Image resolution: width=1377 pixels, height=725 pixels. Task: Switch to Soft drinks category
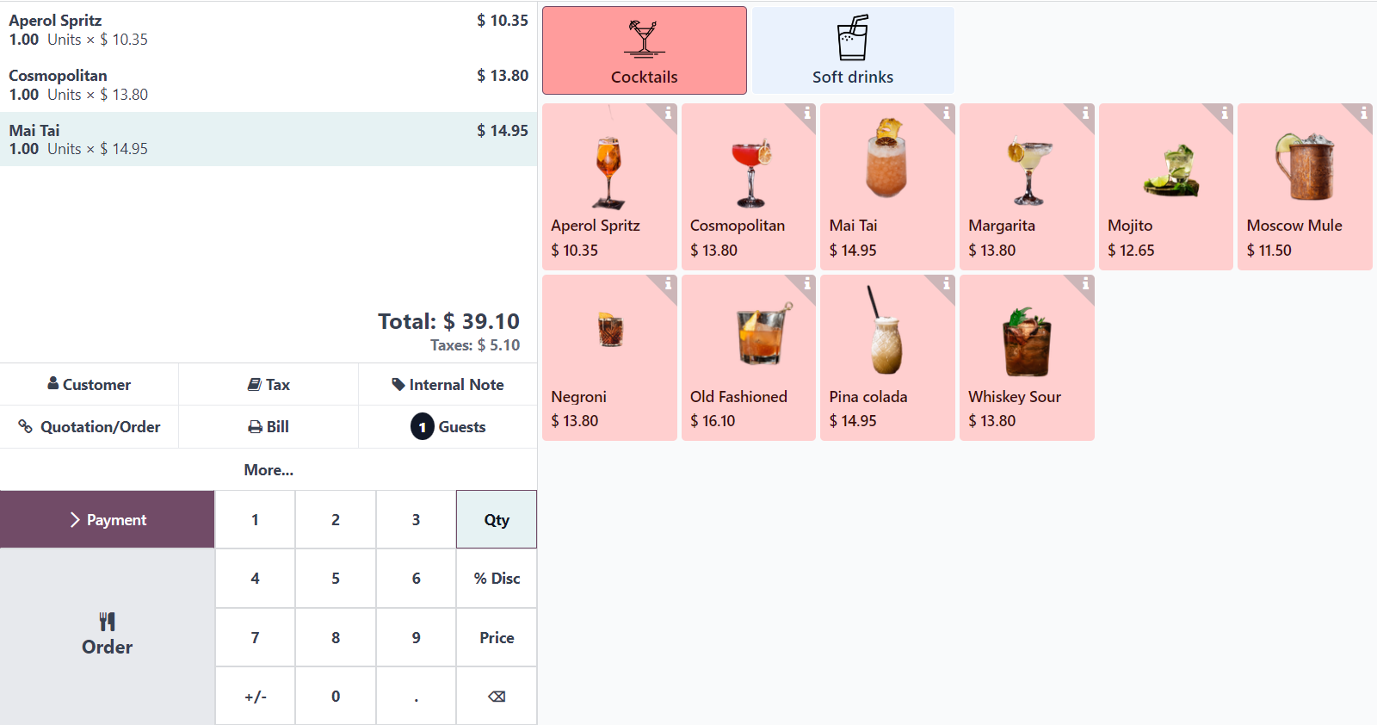click(853, 51)
